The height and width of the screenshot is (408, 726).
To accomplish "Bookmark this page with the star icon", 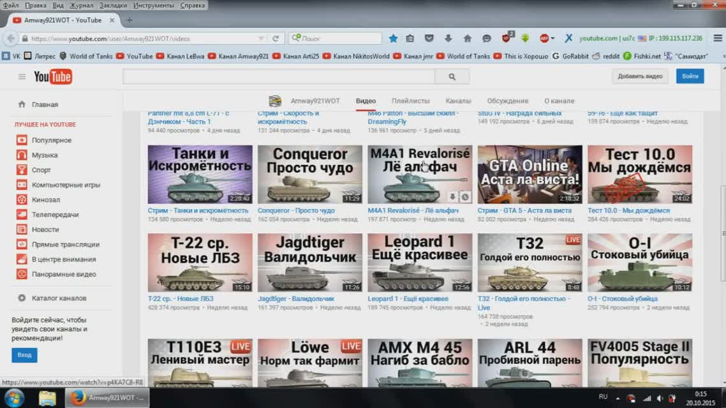I will (x=393, y=38).
